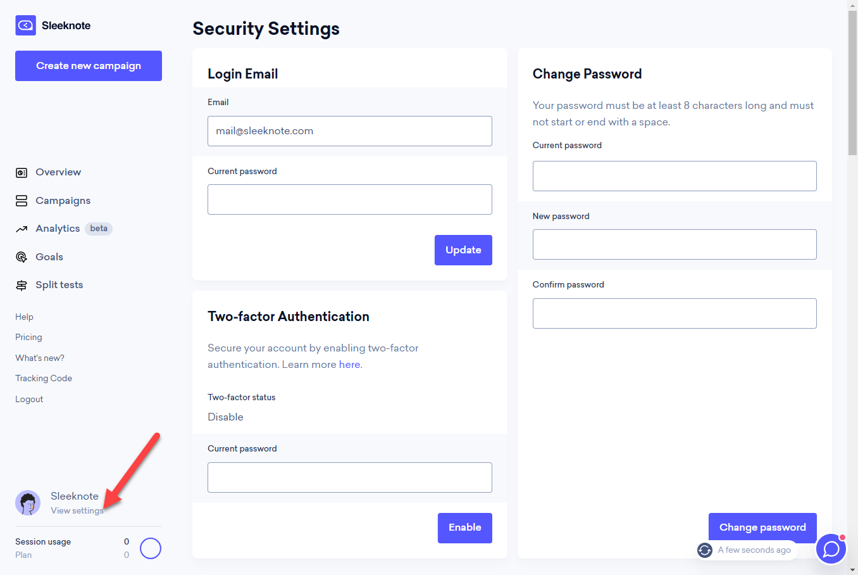Click the Overview sidebar icon
This screenshot has width=858, height=575.
[x=22, y=172]
